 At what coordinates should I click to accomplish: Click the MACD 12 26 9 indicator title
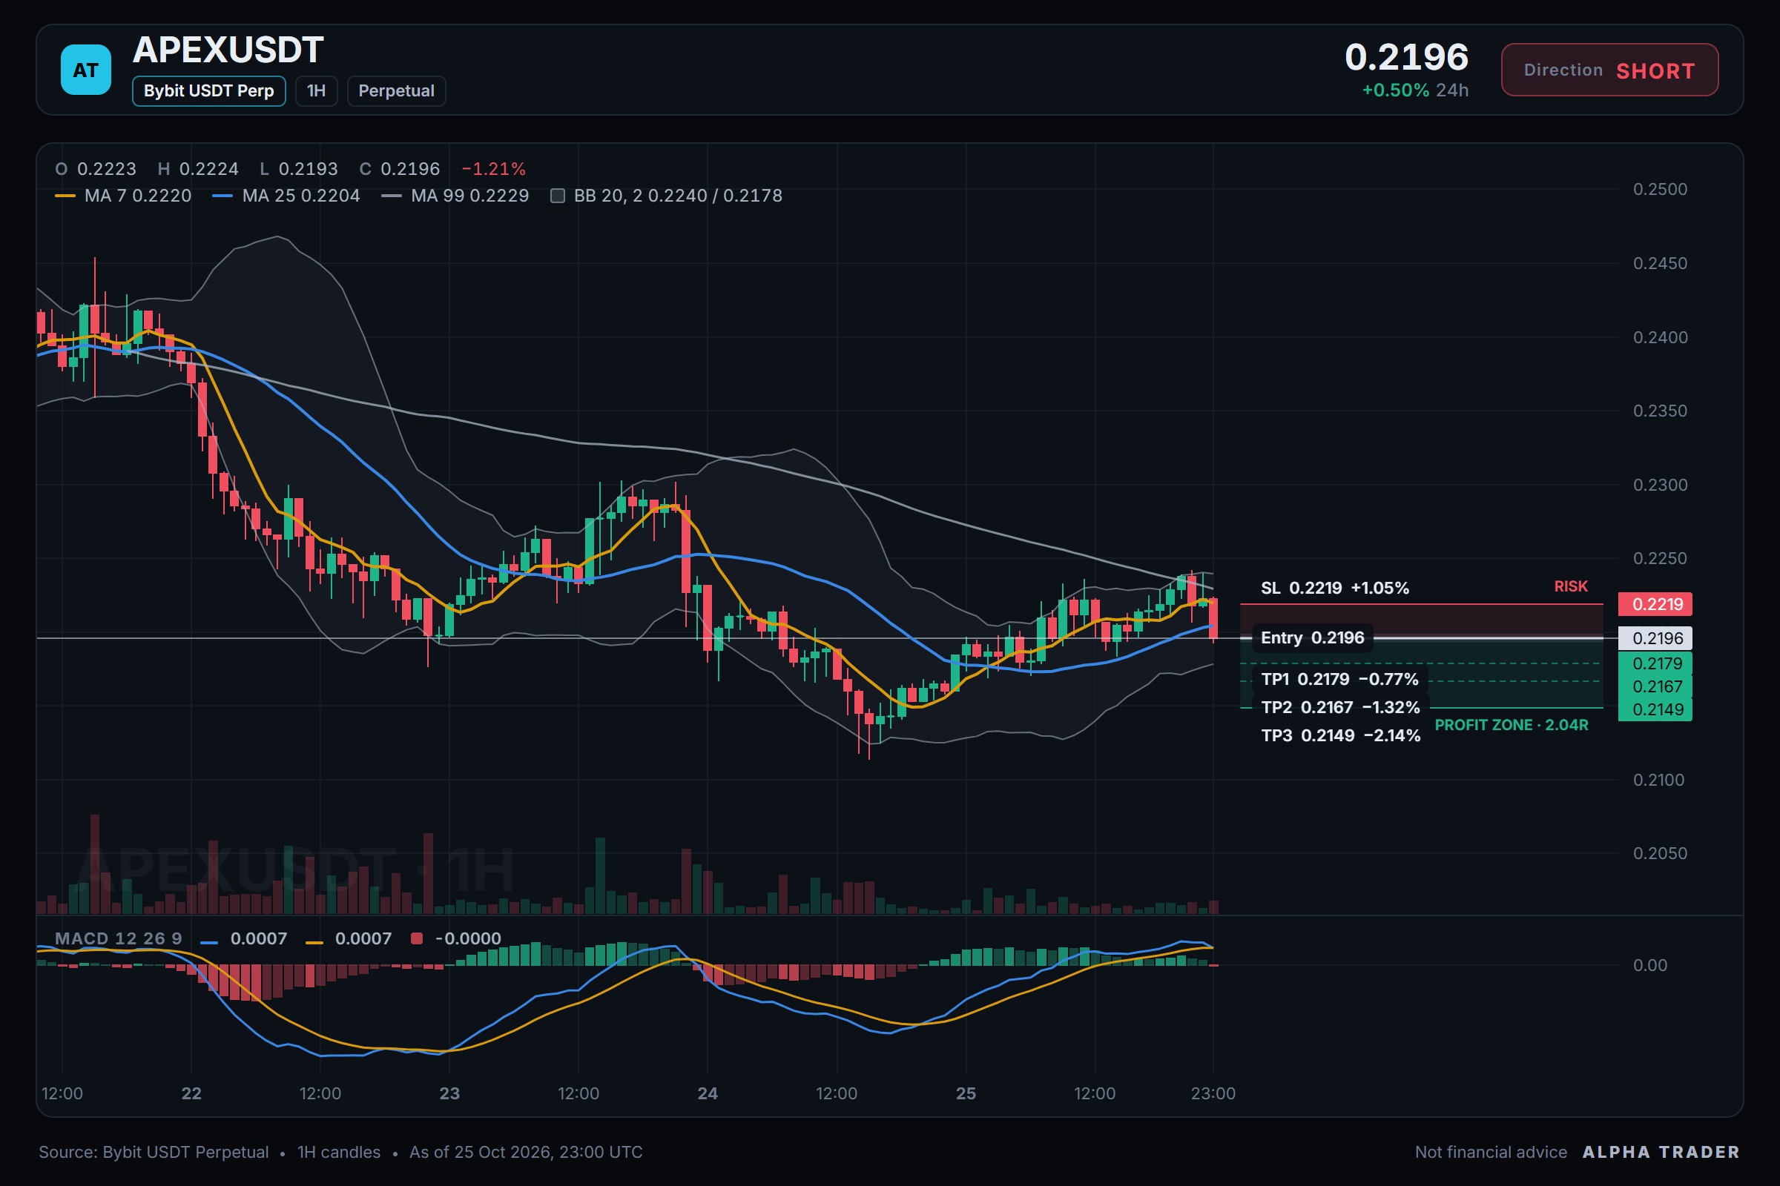(119, 938)
